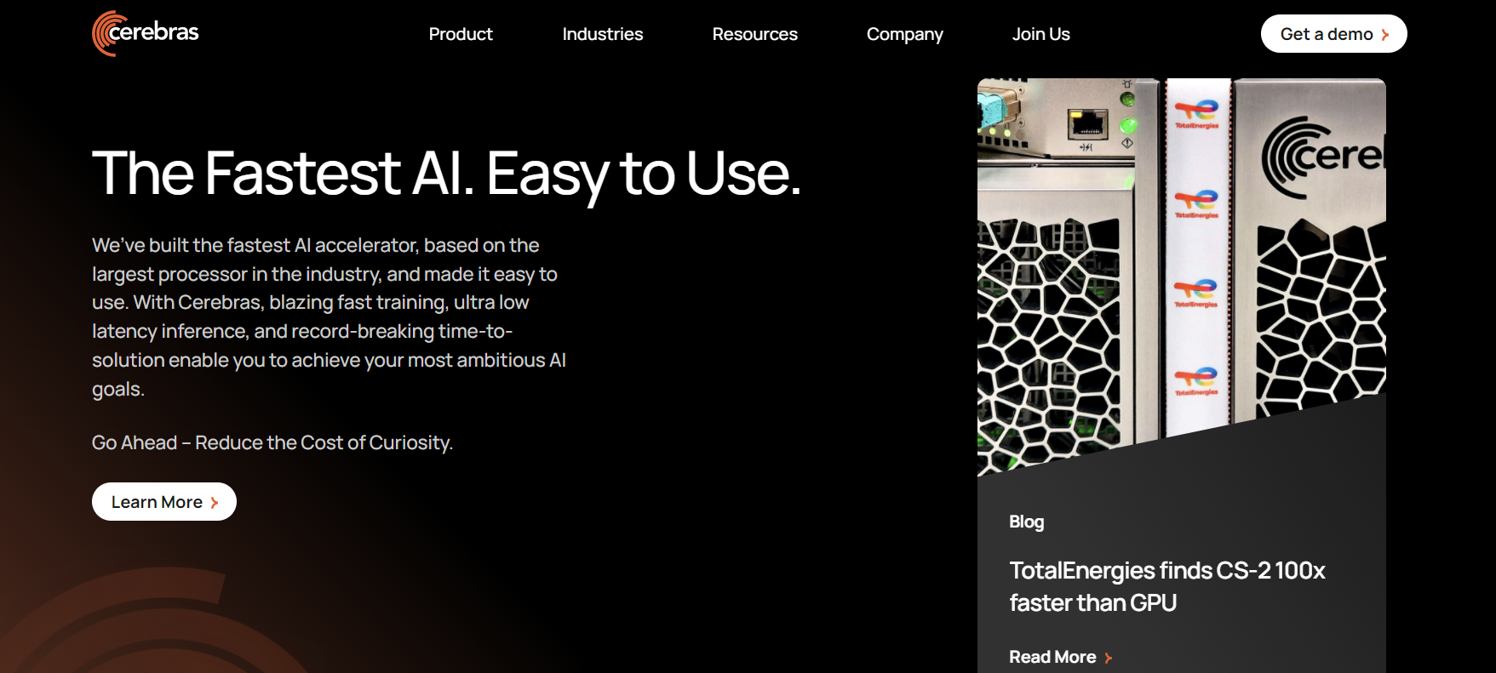This screenshot has width=1496, height=673.
Task: Open the Product menu
Action: pos(460,34)
